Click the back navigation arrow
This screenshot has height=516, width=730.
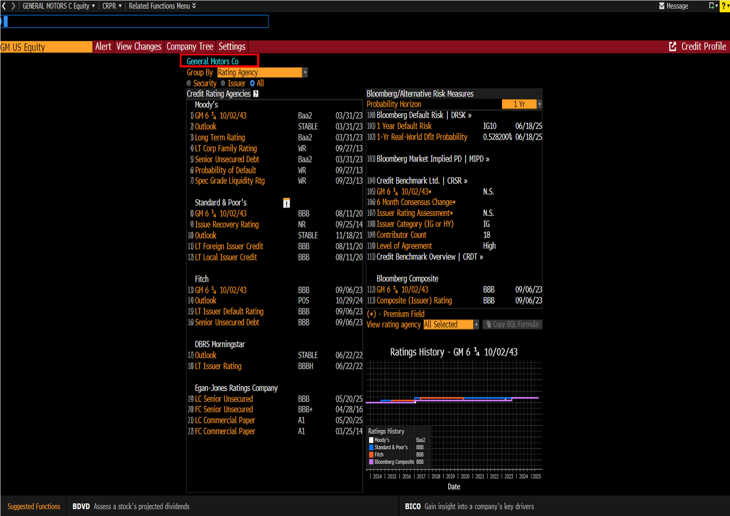pyautogui.click(x=4, y=6)
